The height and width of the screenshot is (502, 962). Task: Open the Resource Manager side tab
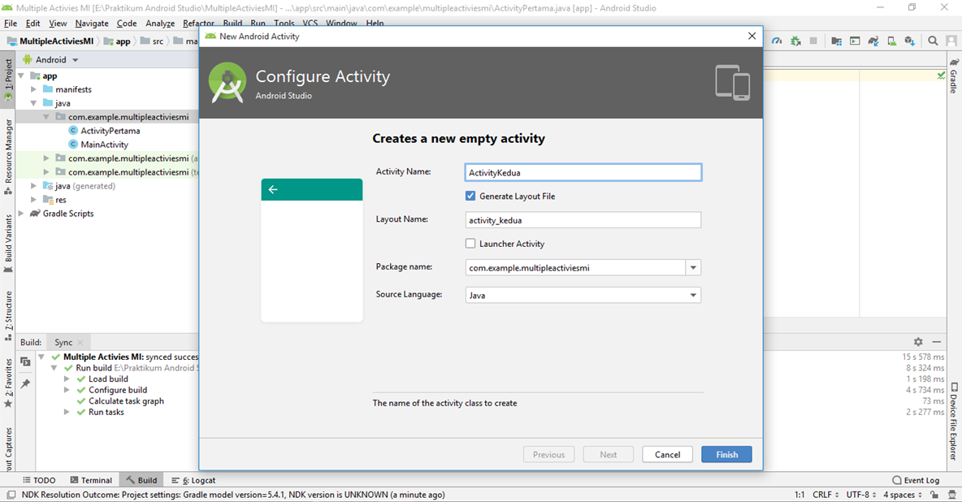[x=8, y=157]
